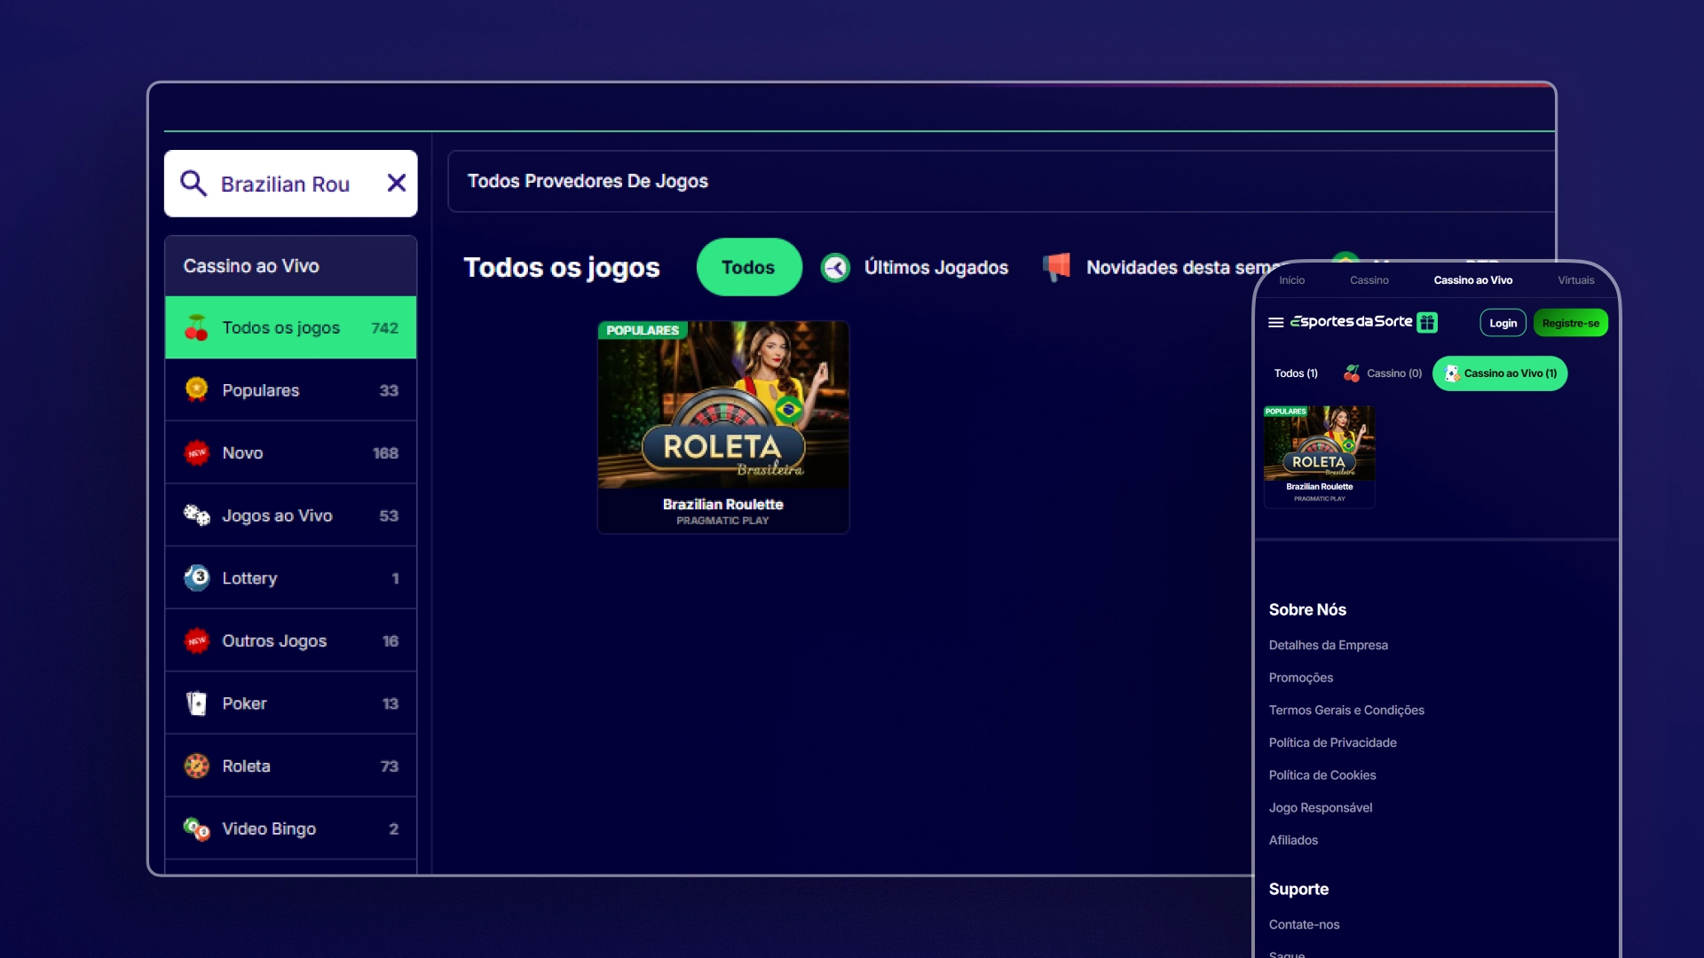The image size is (1704, 958).
Task: Click the red badge icon beside Novo
Action: 196,452
